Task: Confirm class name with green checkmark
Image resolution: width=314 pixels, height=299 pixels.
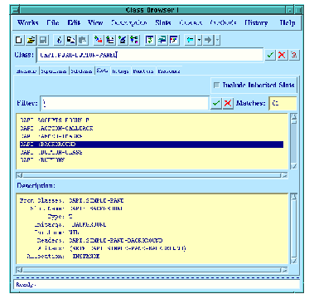Action: tap(270, 55)
